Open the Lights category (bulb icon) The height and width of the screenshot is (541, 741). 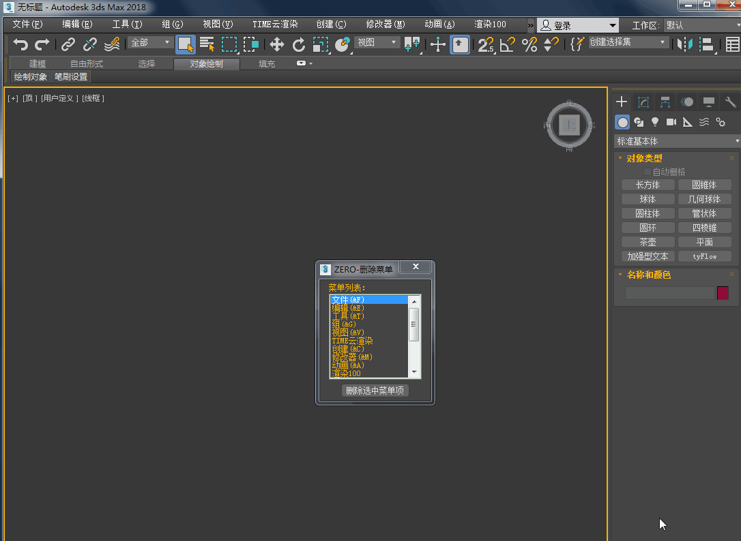655,122
